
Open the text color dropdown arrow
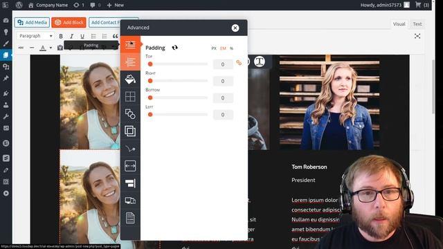[x=51, y=48]
